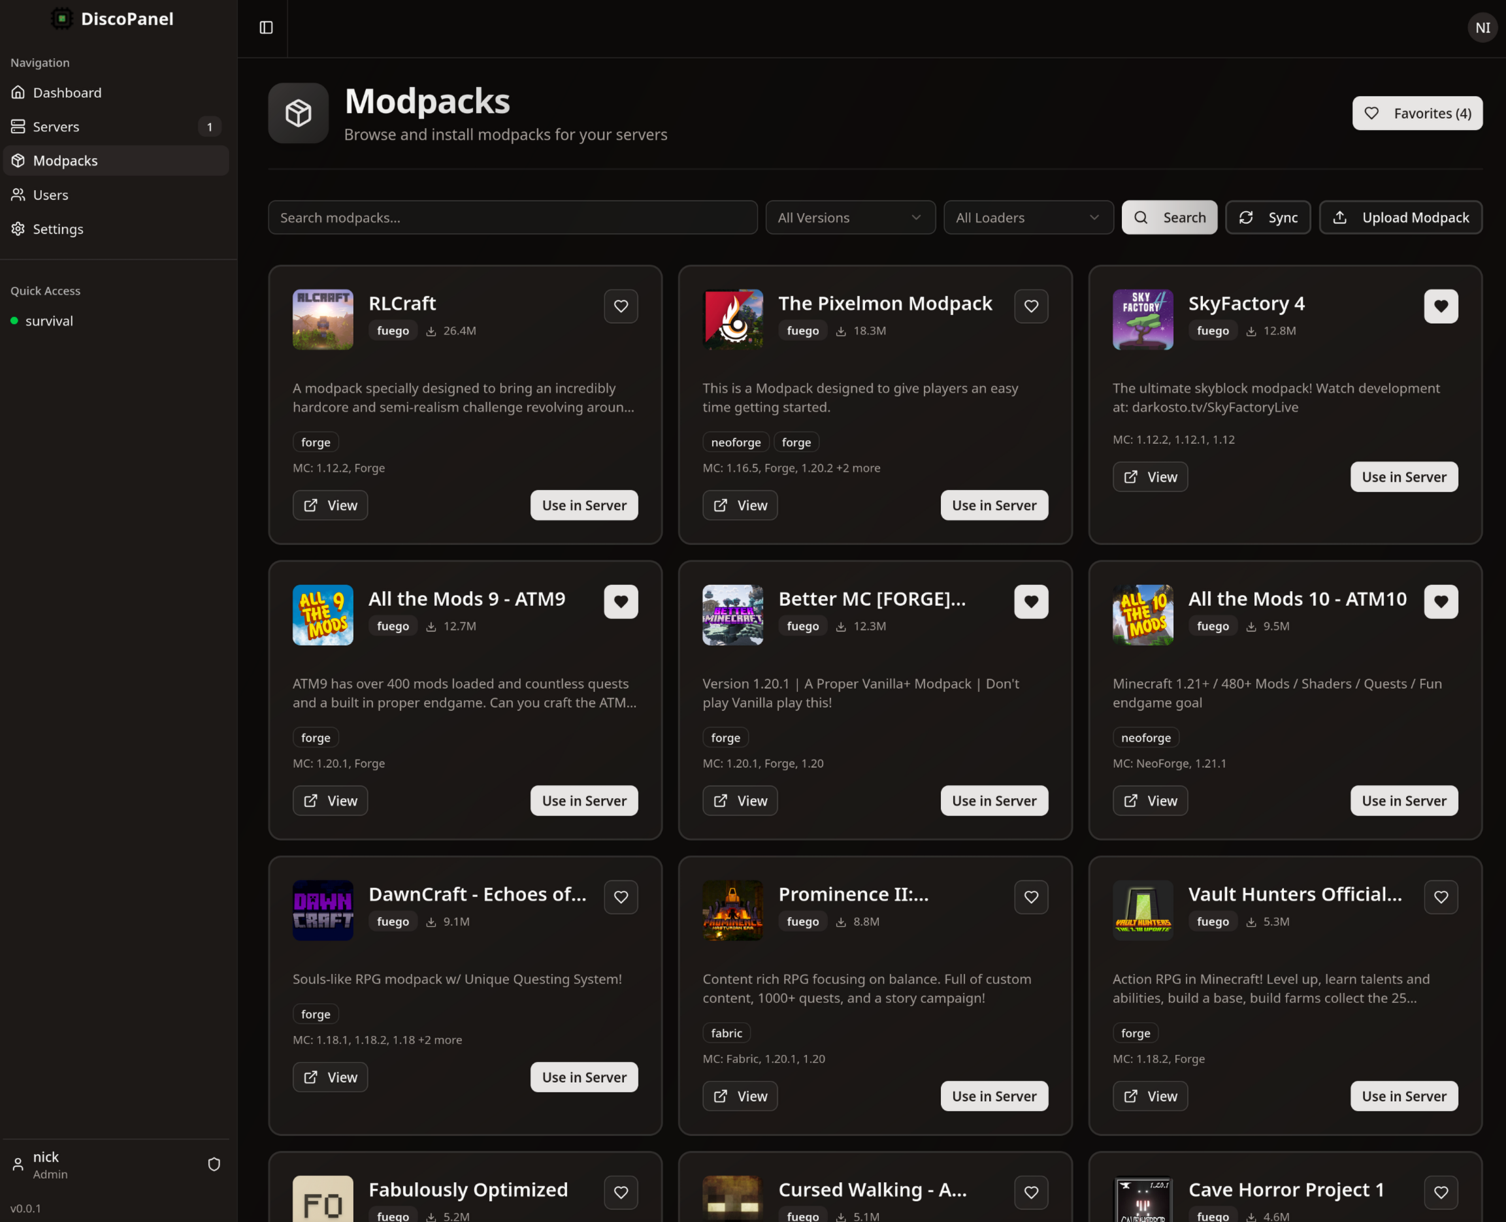Viewport: 1506px width, 1222px height.
Task: Click the Better MC modpack thumbnail
Action: coord(733,615)
